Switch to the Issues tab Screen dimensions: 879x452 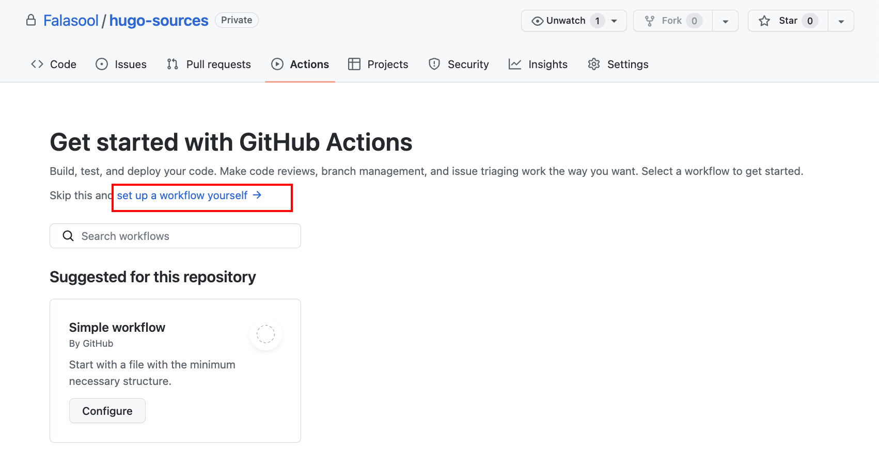coord(121,64)
